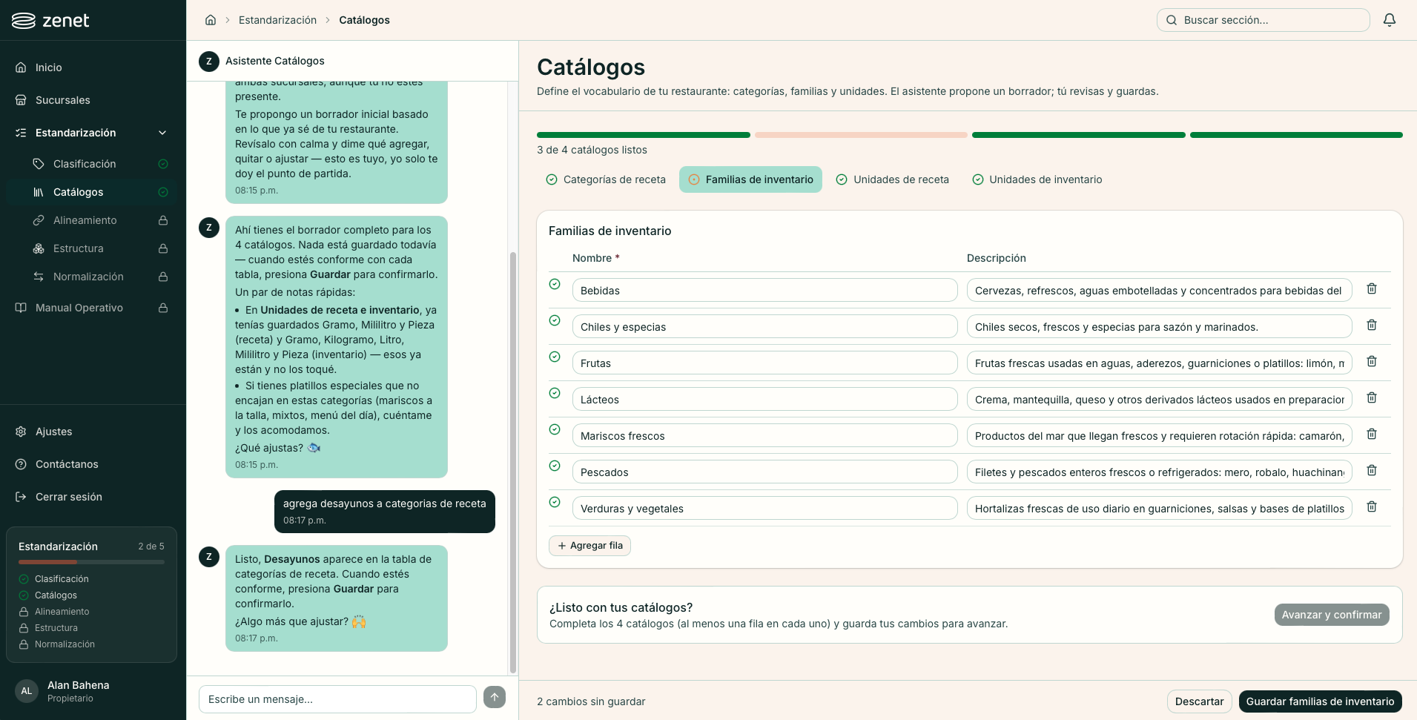Edit the Frutas description field
Image resolution: width=1417 pixels, height=720 pixels.
[1159, 363]
